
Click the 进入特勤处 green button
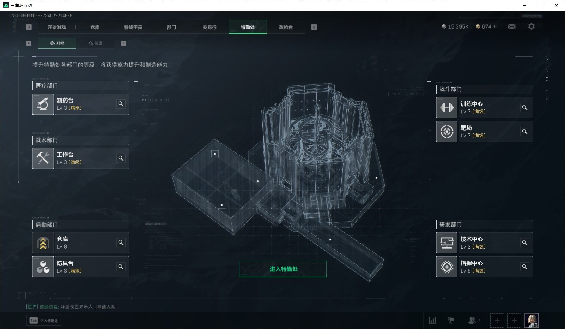tap(283, 269)
